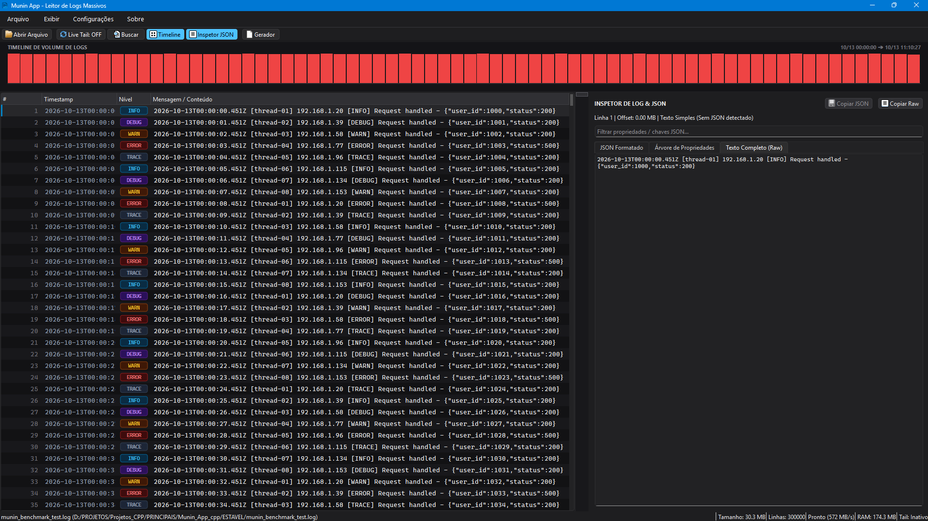
Task: Click the last bar in the volume timeline
Action: [x=913, y=68]
